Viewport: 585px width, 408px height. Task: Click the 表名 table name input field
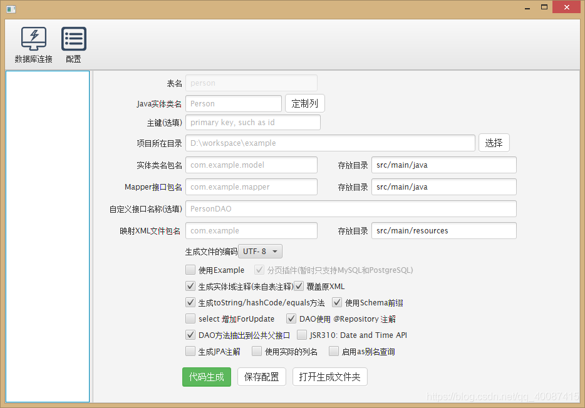click(251, 82)
